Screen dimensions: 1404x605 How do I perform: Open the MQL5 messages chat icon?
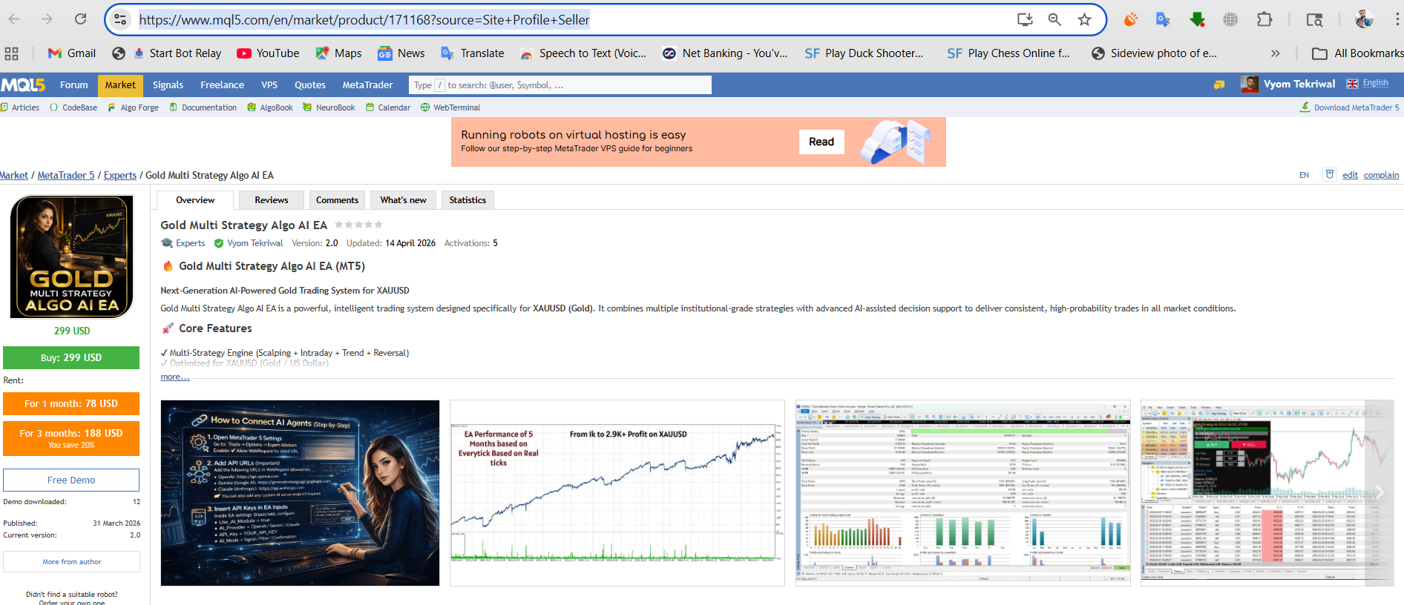(x=1219, y=85)
